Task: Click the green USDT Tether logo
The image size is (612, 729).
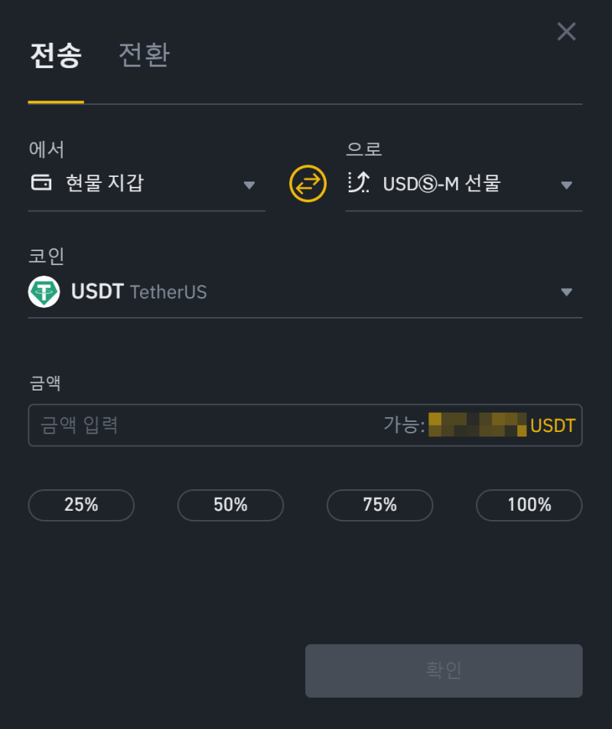Action: click(44, 292)
